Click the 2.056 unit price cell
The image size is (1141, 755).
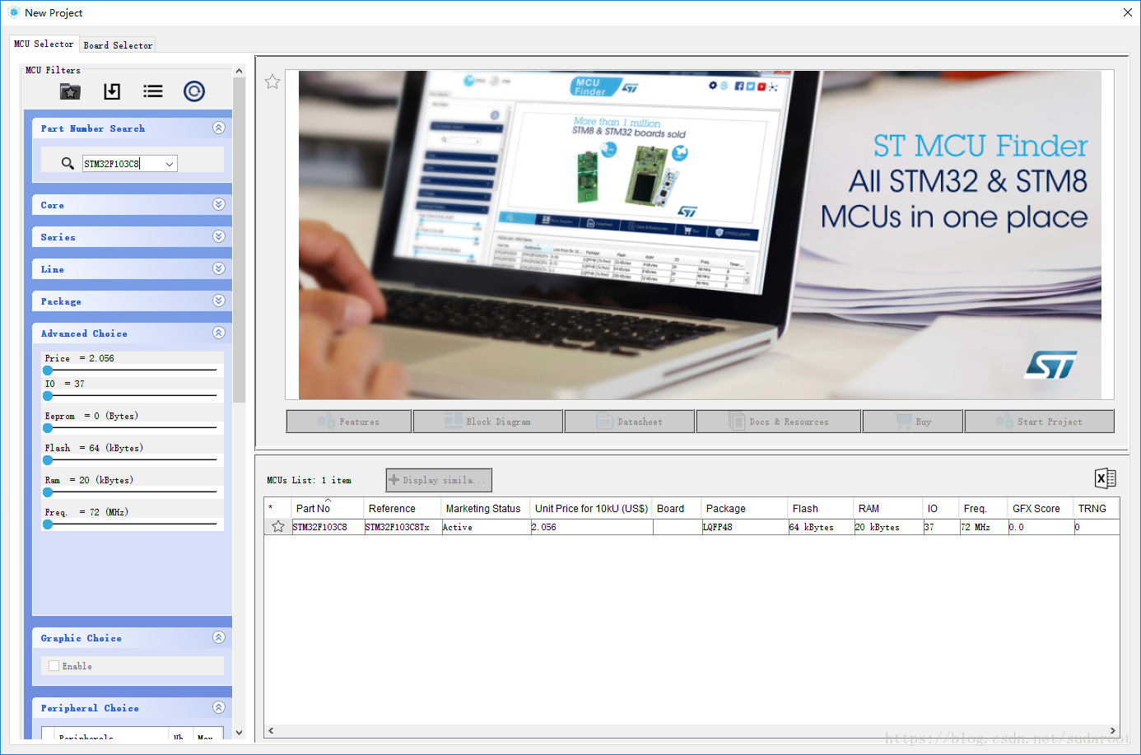591,527
